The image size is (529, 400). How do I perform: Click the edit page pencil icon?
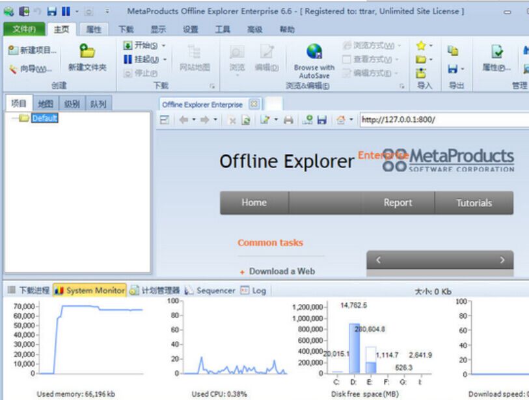(x=265, y=120)
